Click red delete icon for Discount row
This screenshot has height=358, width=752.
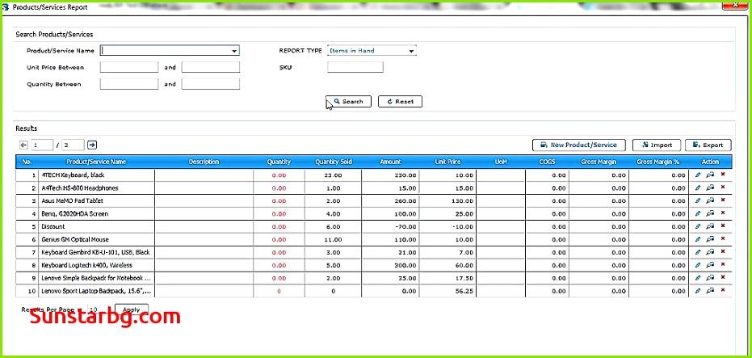[722, 226]
